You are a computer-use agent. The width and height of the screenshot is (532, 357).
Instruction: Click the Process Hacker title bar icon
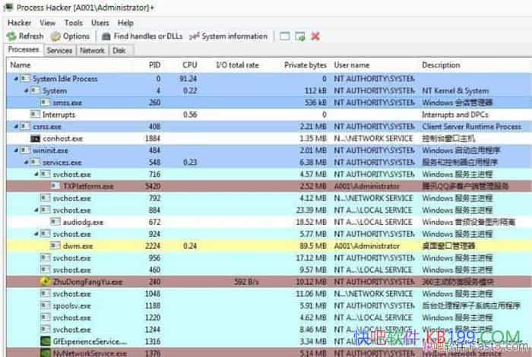(x=8, y=7)
